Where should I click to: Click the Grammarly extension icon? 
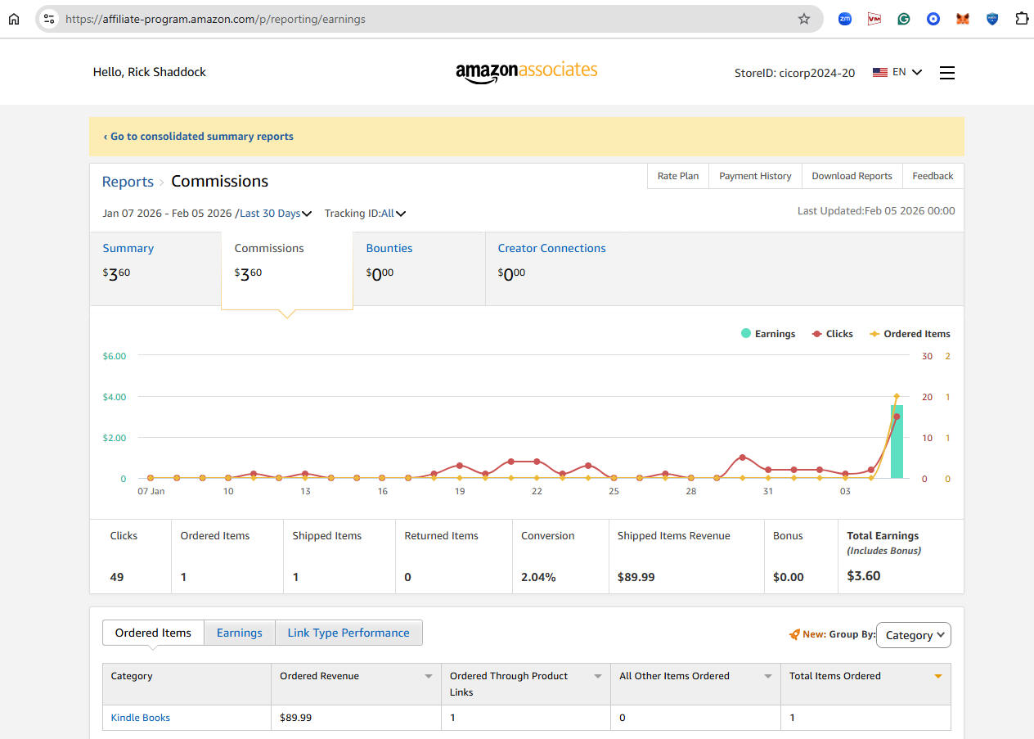point(904,19)
